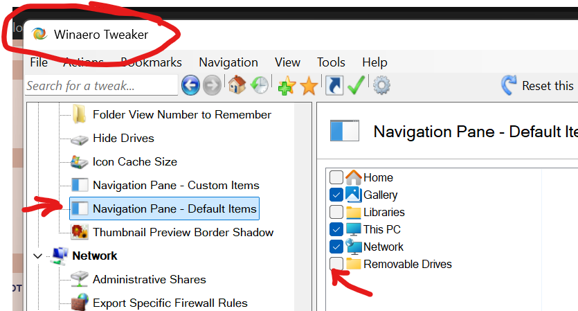Click the bold Network tree label
The height and width of the screenshot is (311, 578).
pos(95,256)
